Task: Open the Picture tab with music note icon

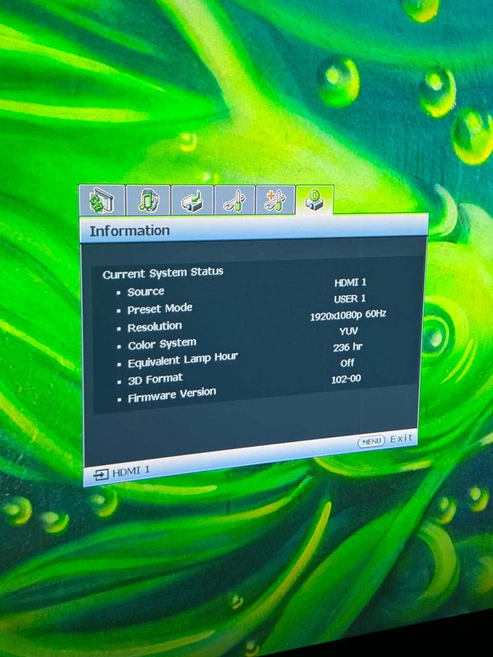Action: pos(148,200)
